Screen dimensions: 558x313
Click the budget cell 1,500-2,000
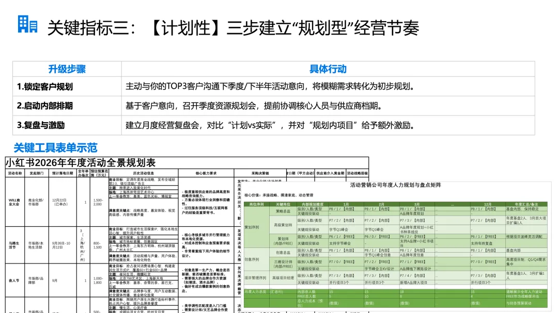pyautogui.click(x=98, y=202)
